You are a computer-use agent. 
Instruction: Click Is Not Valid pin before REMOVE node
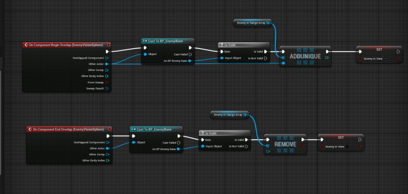click(246, 146)
